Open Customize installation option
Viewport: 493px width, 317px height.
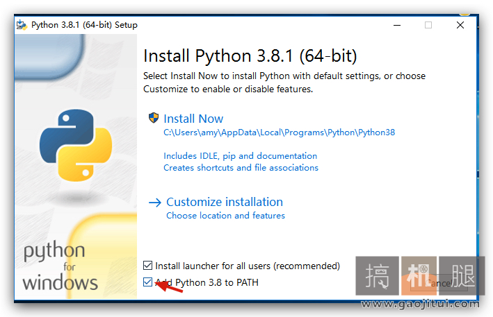tap(225, 202)
